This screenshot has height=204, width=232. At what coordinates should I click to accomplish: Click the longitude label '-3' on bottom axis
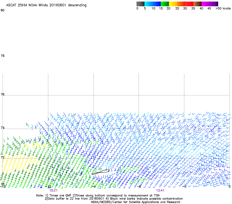(x=184, y=186)
